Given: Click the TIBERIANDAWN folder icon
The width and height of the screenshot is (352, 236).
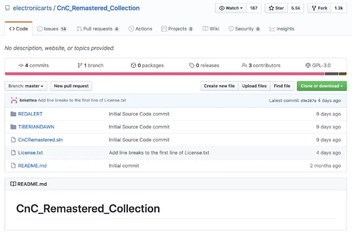Looking at the screenshot, I should (x=13, y=127).
